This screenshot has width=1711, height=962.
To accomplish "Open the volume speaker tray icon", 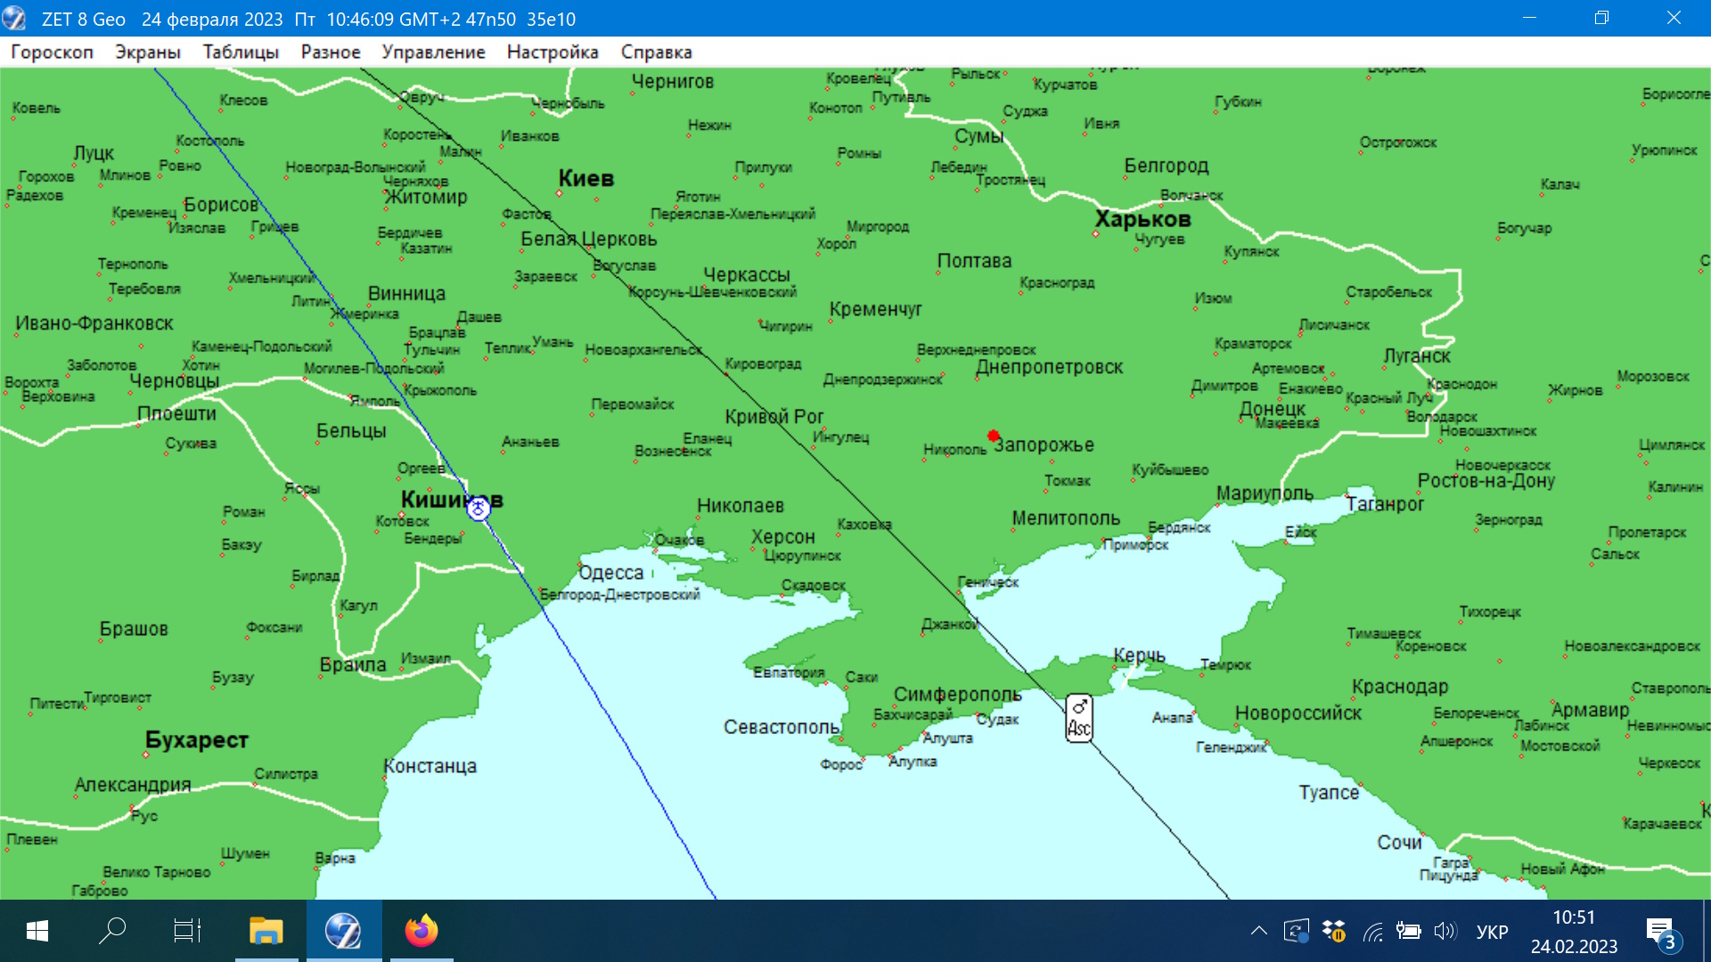I will (1445, 932).
